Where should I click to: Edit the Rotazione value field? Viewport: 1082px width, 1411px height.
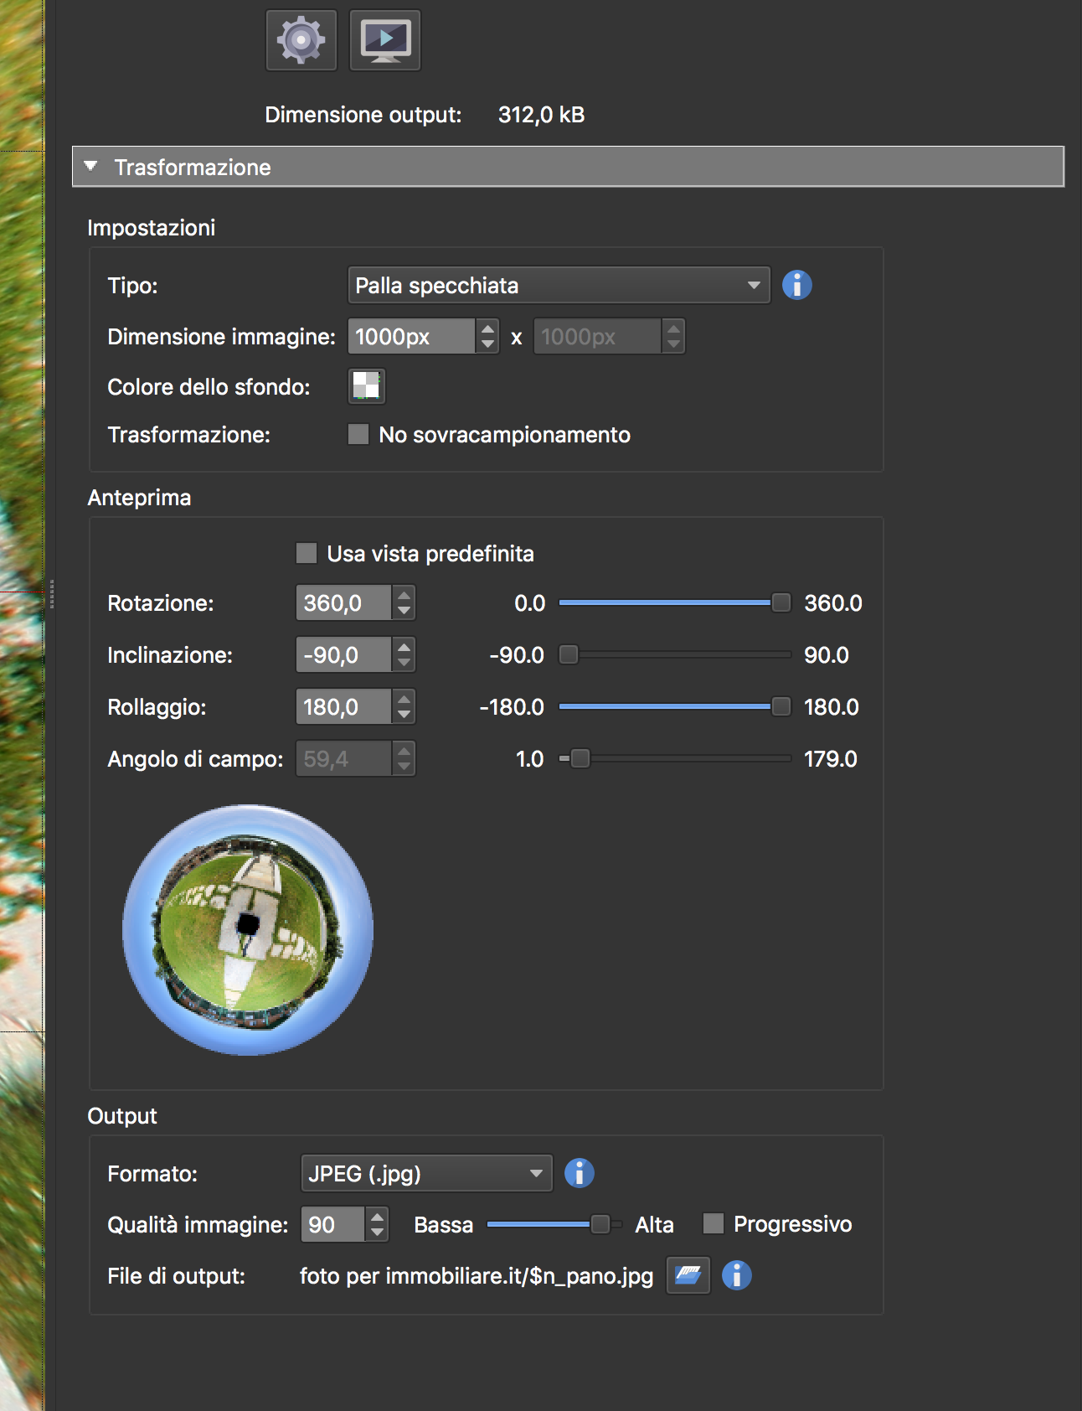coord(343,602)
